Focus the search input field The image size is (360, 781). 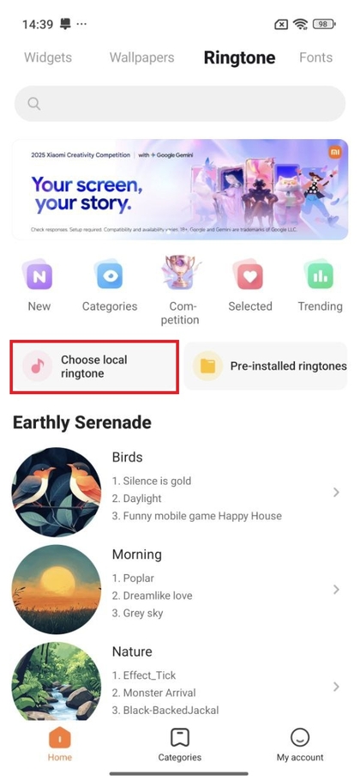click(x=180, y=104)
